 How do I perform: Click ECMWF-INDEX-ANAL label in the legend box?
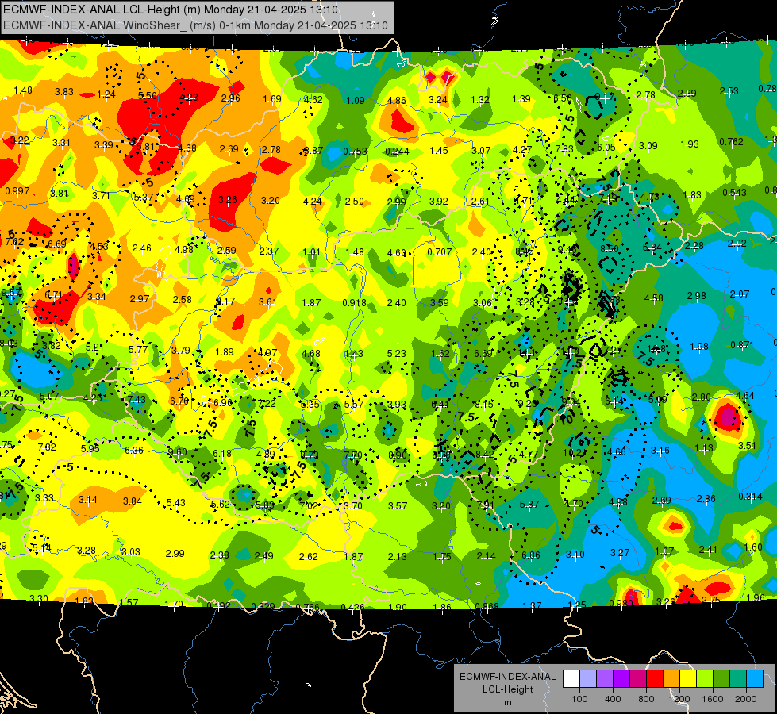click(x=507, y=677)
